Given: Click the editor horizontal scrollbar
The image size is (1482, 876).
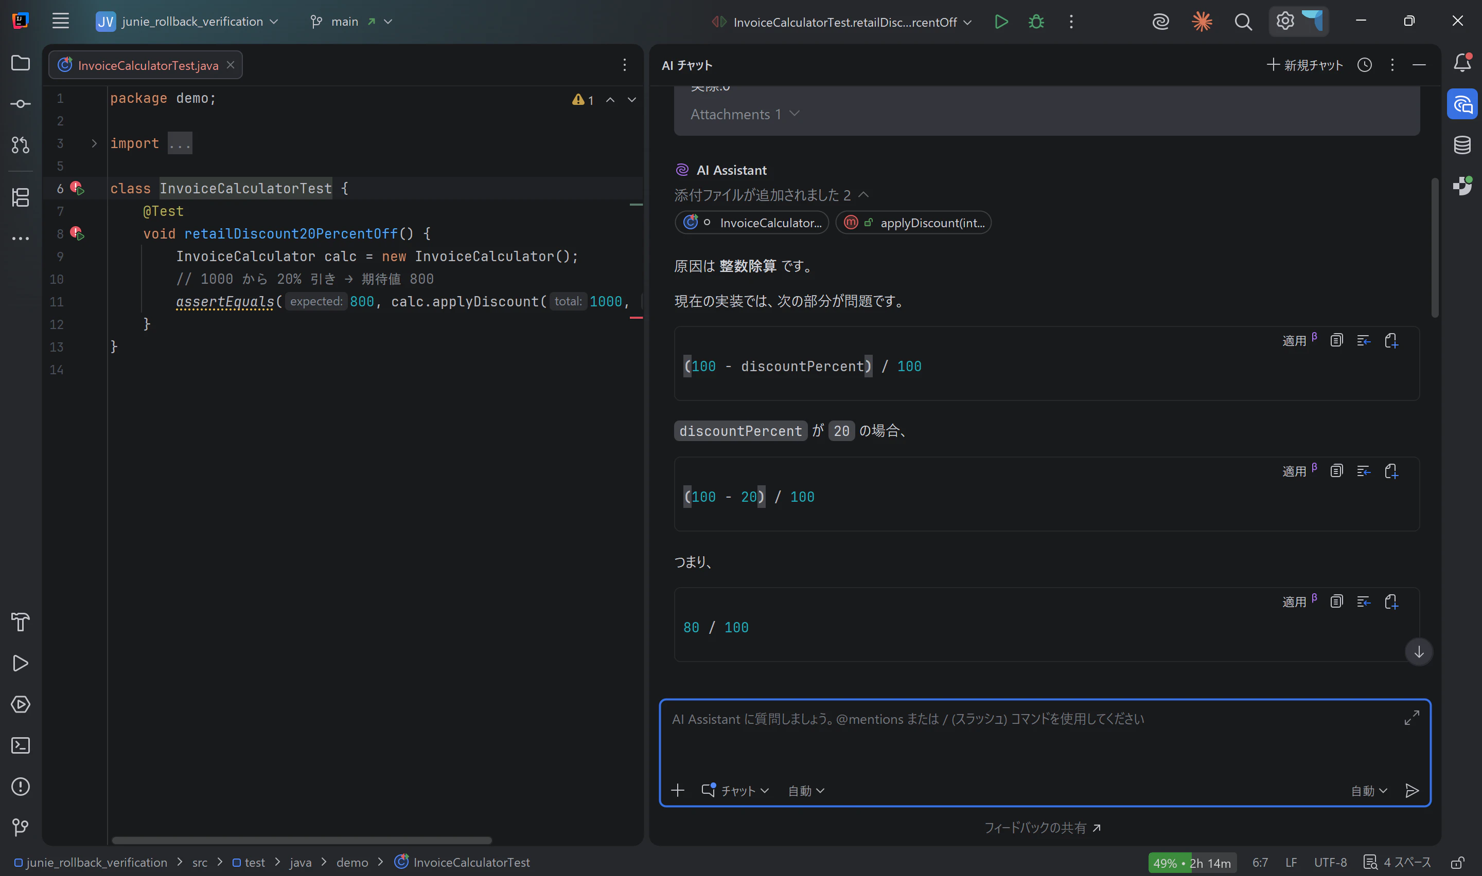Looking at the screenshot, I should click(302, 840).
